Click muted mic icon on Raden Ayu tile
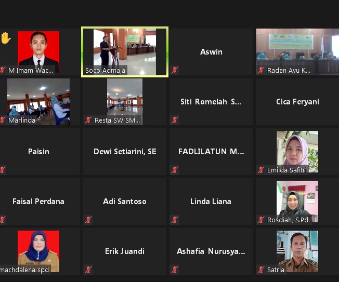Screen dimensions: 339x282 (x=261, y=70)
